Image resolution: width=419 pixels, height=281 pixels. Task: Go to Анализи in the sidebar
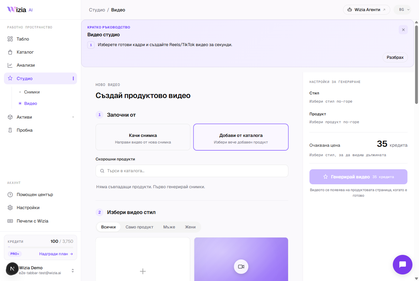(40, 65)
